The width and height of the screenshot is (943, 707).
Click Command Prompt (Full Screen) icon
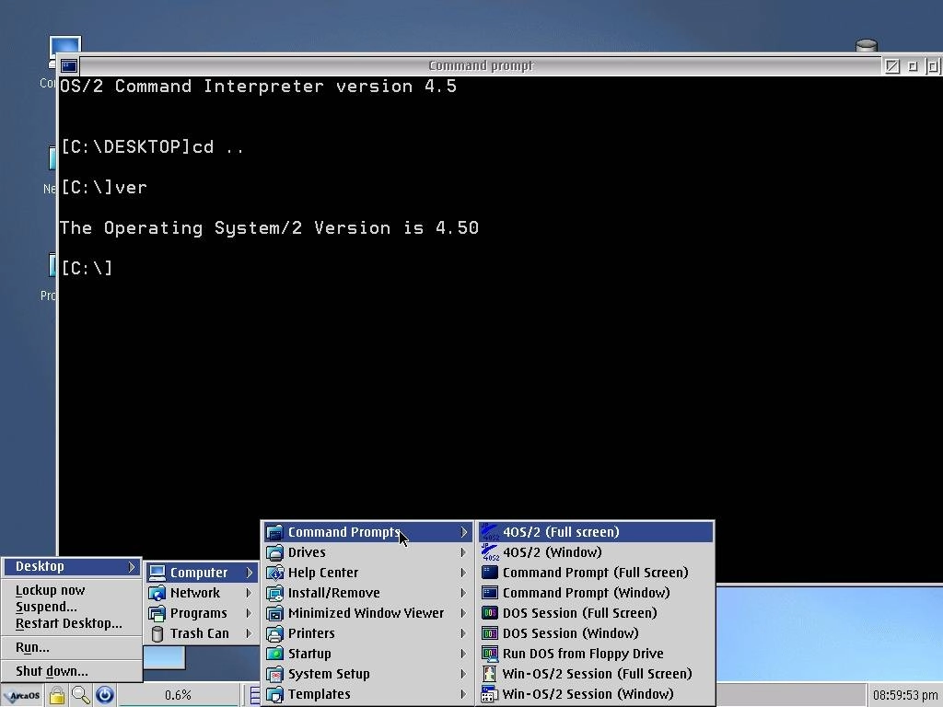(x=490, y=573)
